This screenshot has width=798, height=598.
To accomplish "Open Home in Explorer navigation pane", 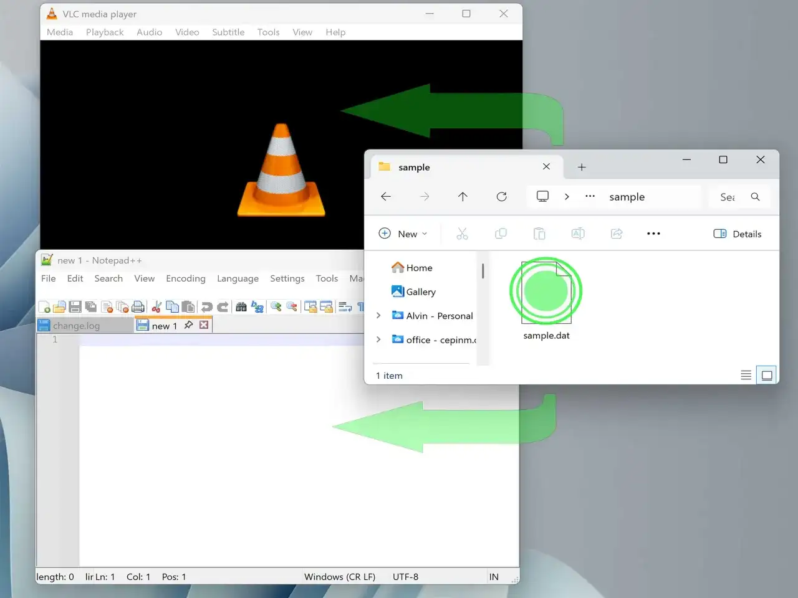I will tap(412, 268).
